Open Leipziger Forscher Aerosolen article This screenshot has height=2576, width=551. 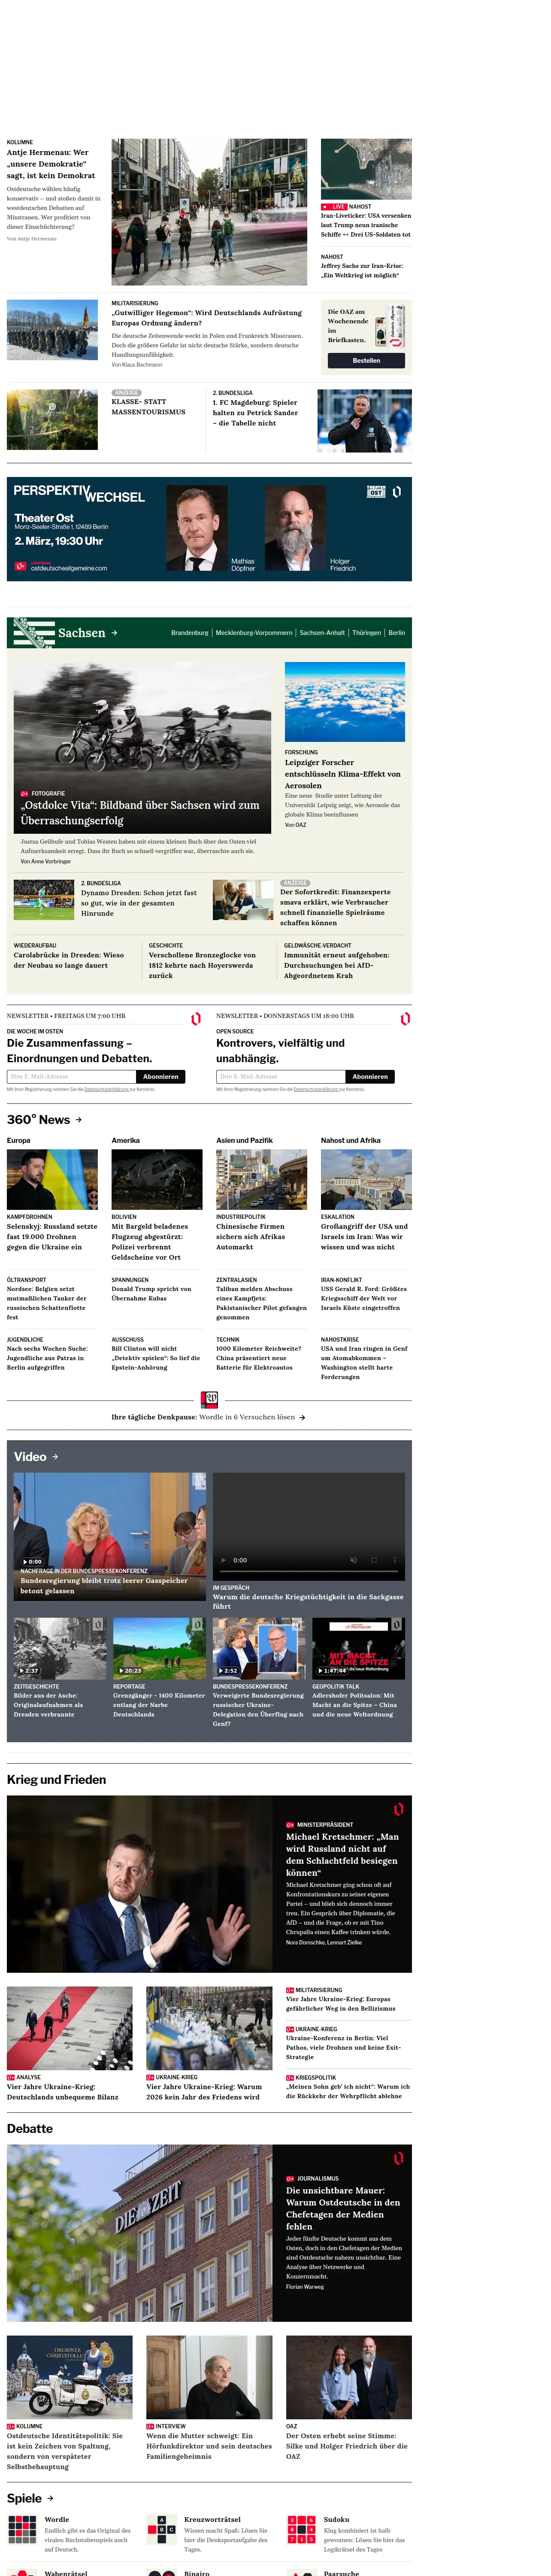(343, 774)
